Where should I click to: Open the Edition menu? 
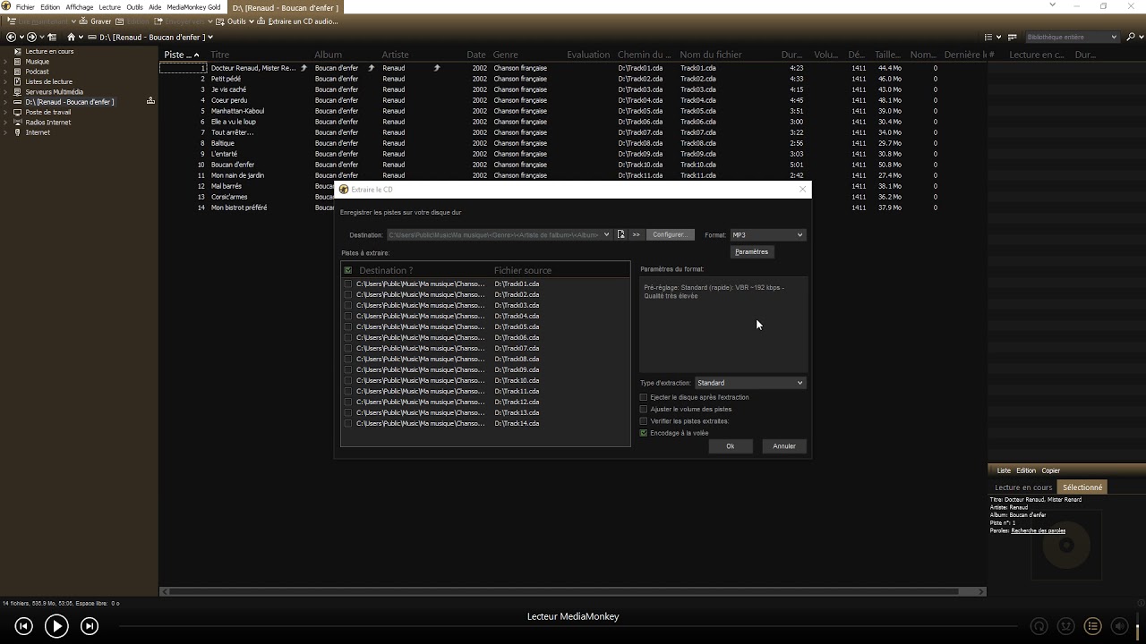coord(50,6)
